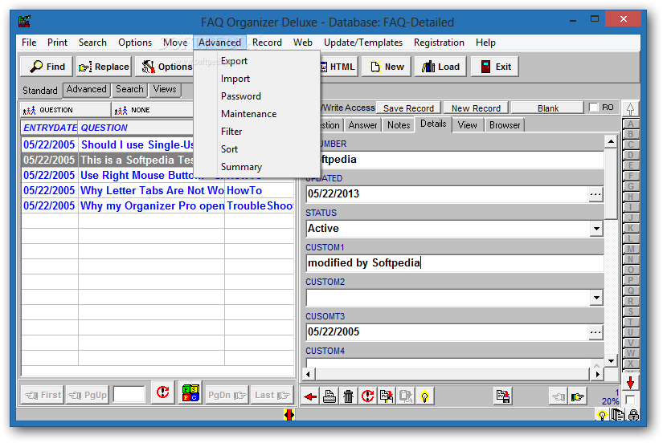This screenshot has width=663, height=443.
Task: Click the page number box beside PgUp
Action: [129, 395]
